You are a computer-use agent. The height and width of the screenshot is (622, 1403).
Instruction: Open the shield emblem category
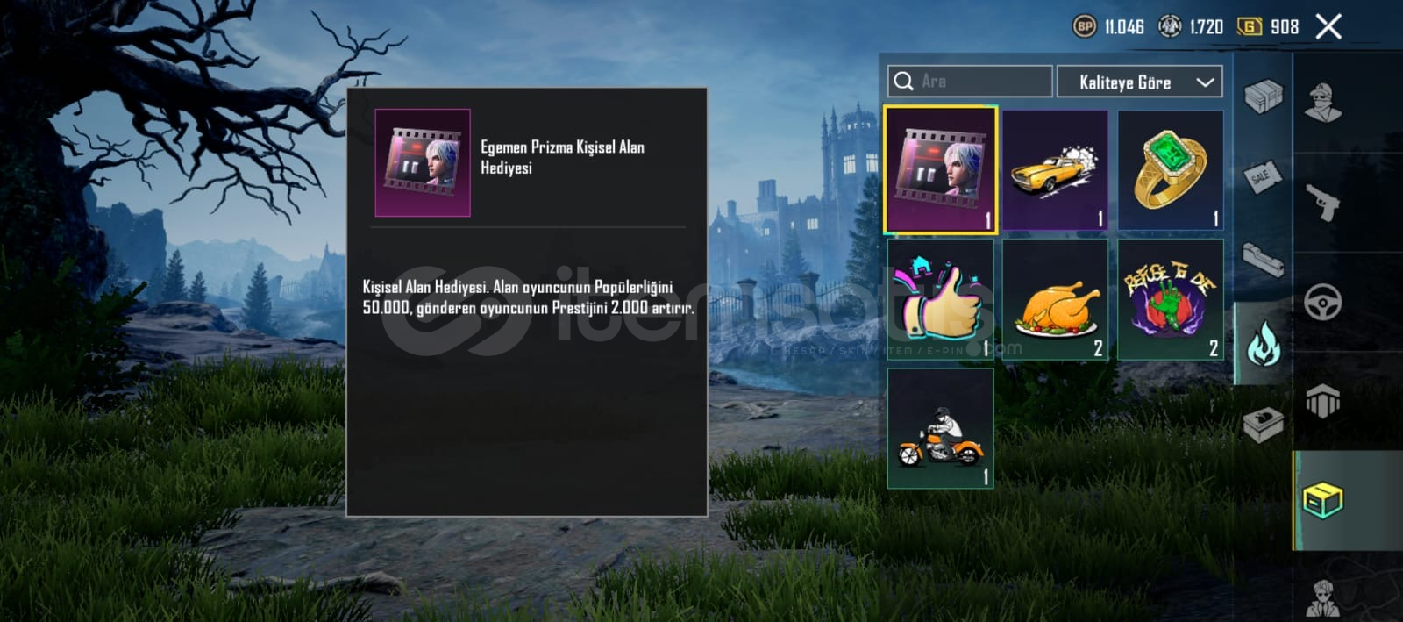click(x=1322, y=402)
